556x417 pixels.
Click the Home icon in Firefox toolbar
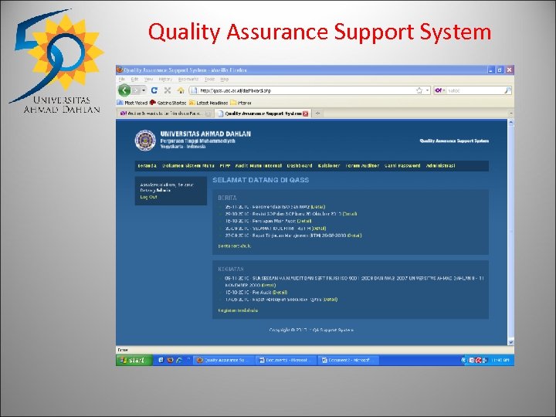click(x=181, y=90)
